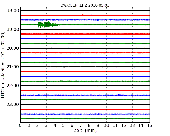Click the 19:00 time label
The width and height of the screenshot is (170, 136).
(13, 29)
